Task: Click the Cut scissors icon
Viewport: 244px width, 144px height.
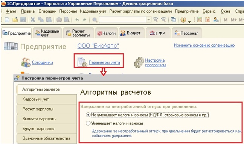Action: coord(33,20)
